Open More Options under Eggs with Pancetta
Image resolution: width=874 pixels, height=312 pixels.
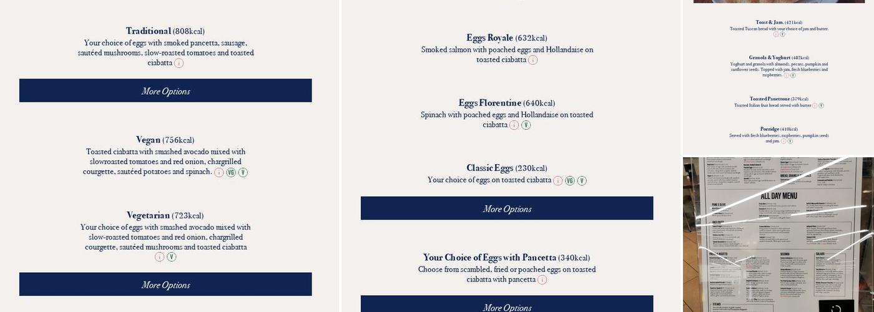507,305
